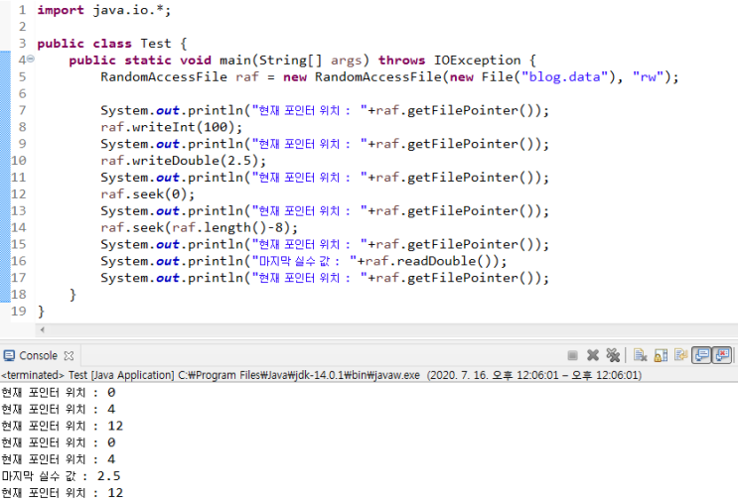Toggle Scroll Lock in the console toolbar
The image size is (738, 504).
(660, 355)
